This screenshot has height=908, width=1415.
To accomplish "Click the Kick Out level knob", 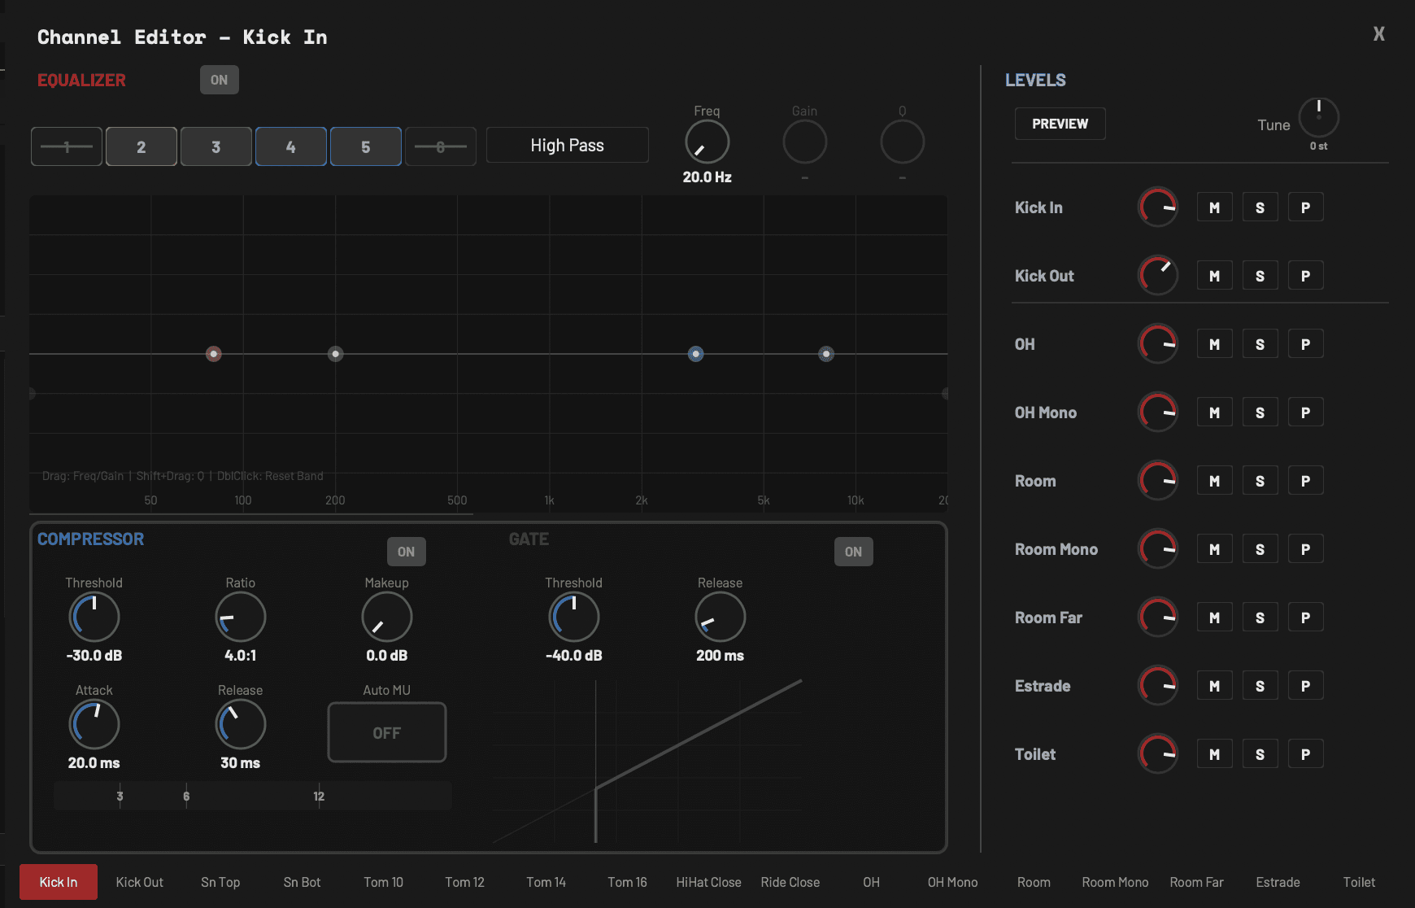I will pos(1158,276).
